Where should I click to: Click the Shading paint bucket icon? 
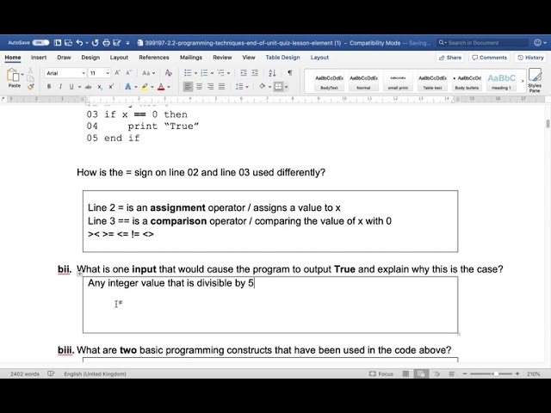click(x=262, y=86)
